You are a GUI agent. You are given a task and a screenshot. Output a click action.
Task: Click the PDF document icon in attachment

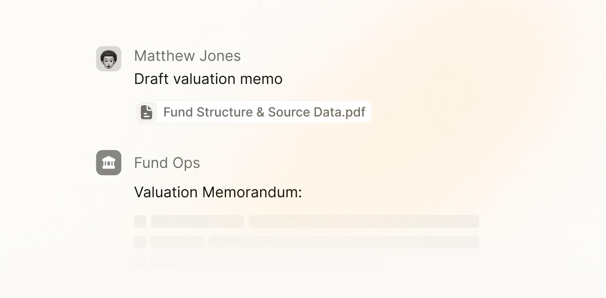pyautogui.click(x=146, y=112)
